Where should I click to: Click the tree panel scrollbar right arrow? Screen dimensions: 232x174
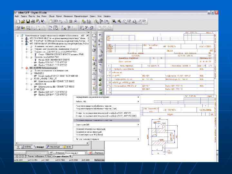point(87,143)
